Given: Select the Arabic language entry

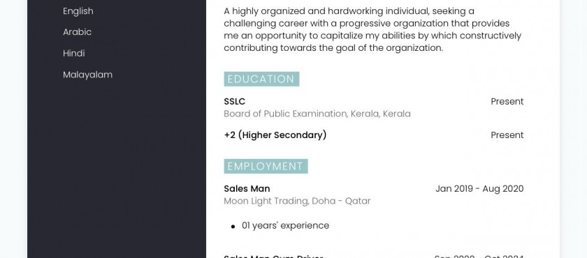Looking at the screenshot, I should pos(77,32).
